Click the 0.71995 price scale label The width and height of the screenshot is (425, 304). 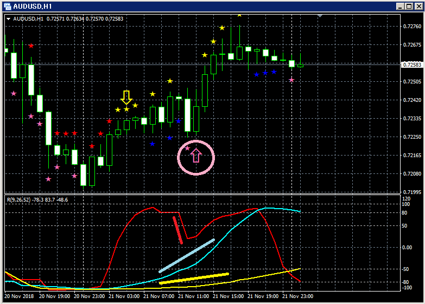[x=413, y=192]
